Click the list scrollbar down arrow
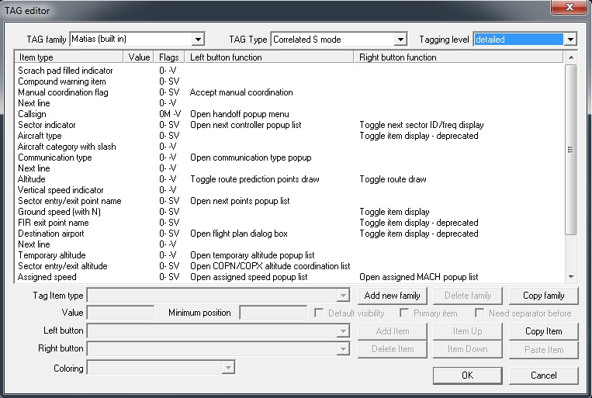This screenshot has width=592, height=398. [571, 276]
